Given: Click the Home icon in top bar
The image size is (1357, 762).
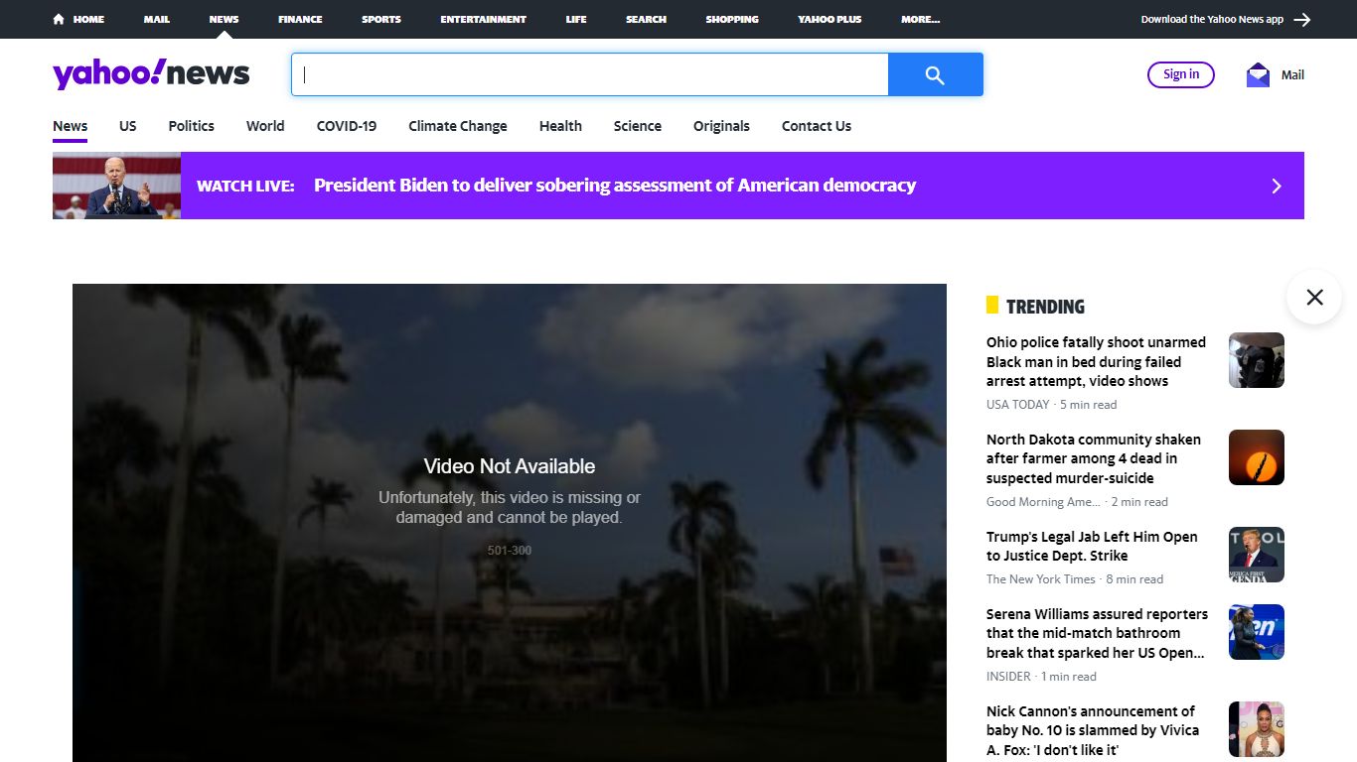Looking at the screenshot, I should (59, 19).
